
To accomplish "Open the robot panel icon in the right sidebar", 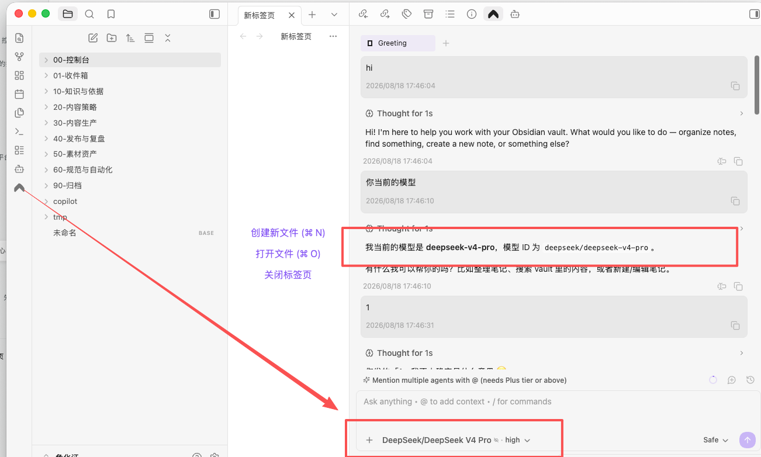I will pos(515,14).
